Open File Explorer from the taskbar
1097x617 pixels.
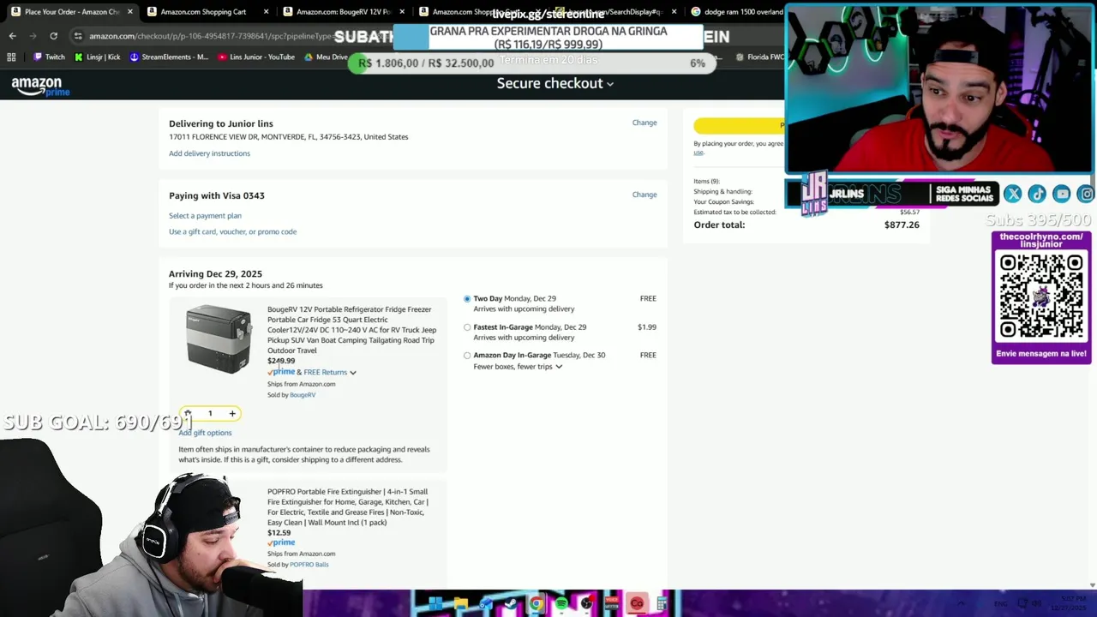coord(460,604)
